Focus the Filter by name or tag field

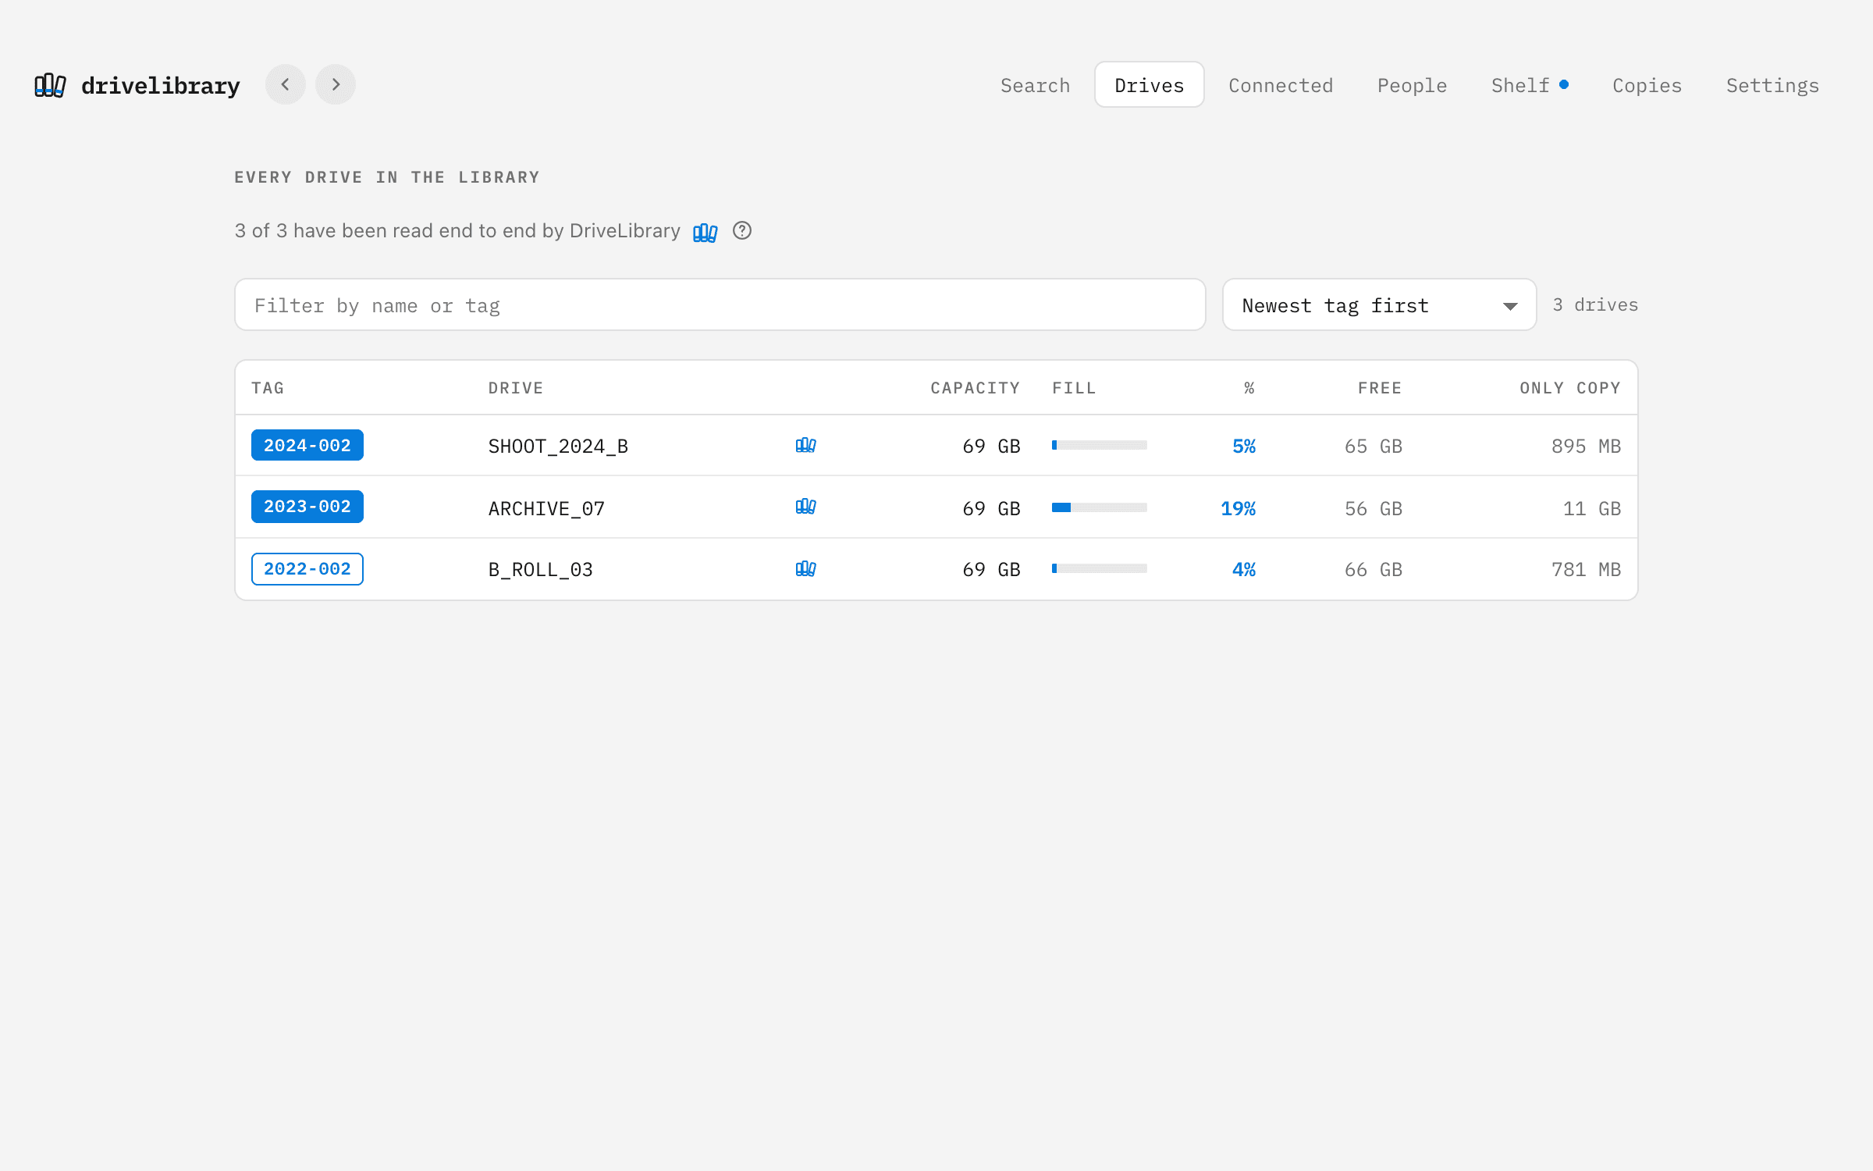(x=720, y=305)
